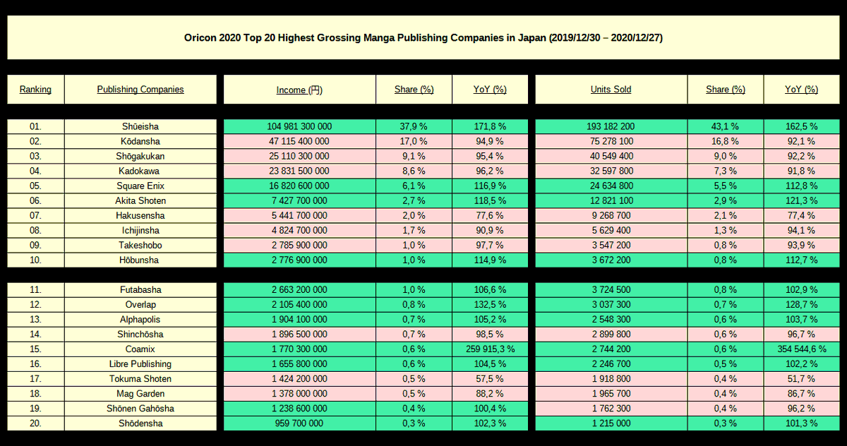Click the Income (円) column header
The width and height of the screenshot is (847, 446).
(299, 90)
